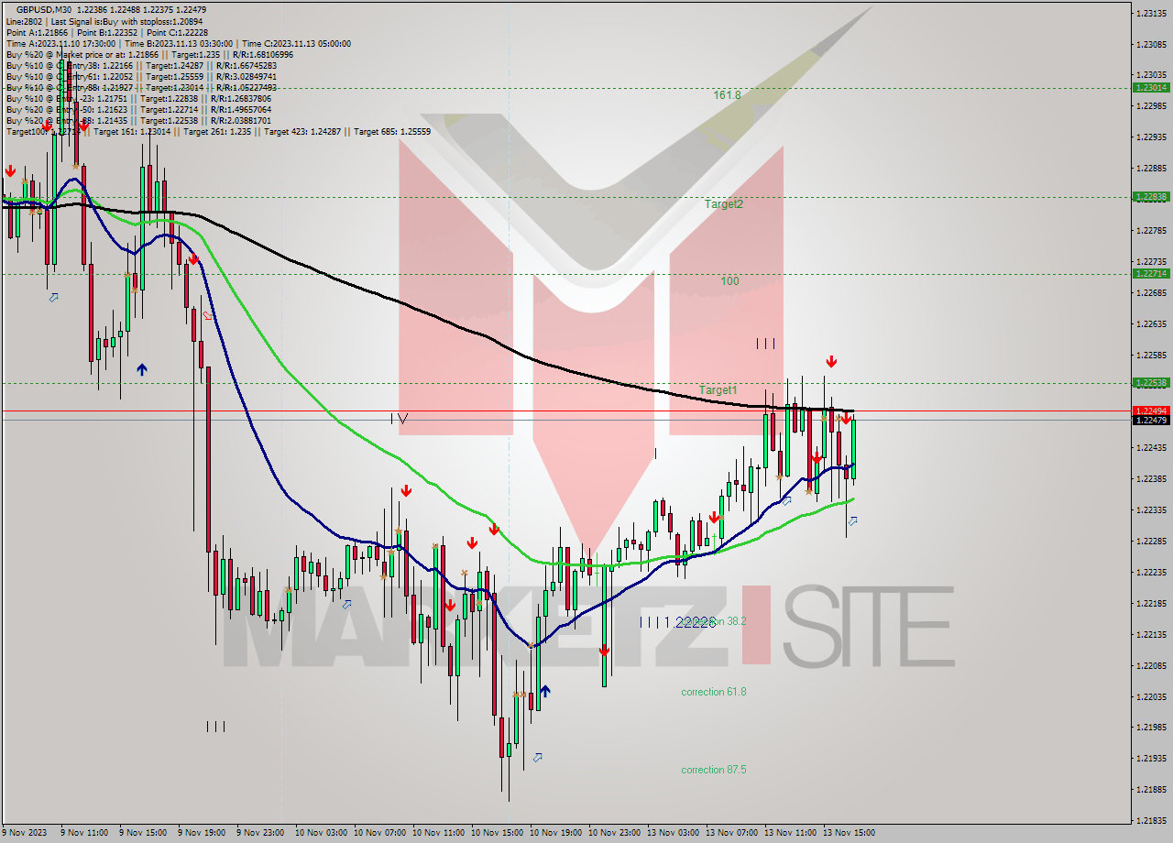Image resolution: width=1173 pixels, height=843 pixels.
Task: Click the 'Buy %20 @ Market price' line
Action: (x=149, y=54)
